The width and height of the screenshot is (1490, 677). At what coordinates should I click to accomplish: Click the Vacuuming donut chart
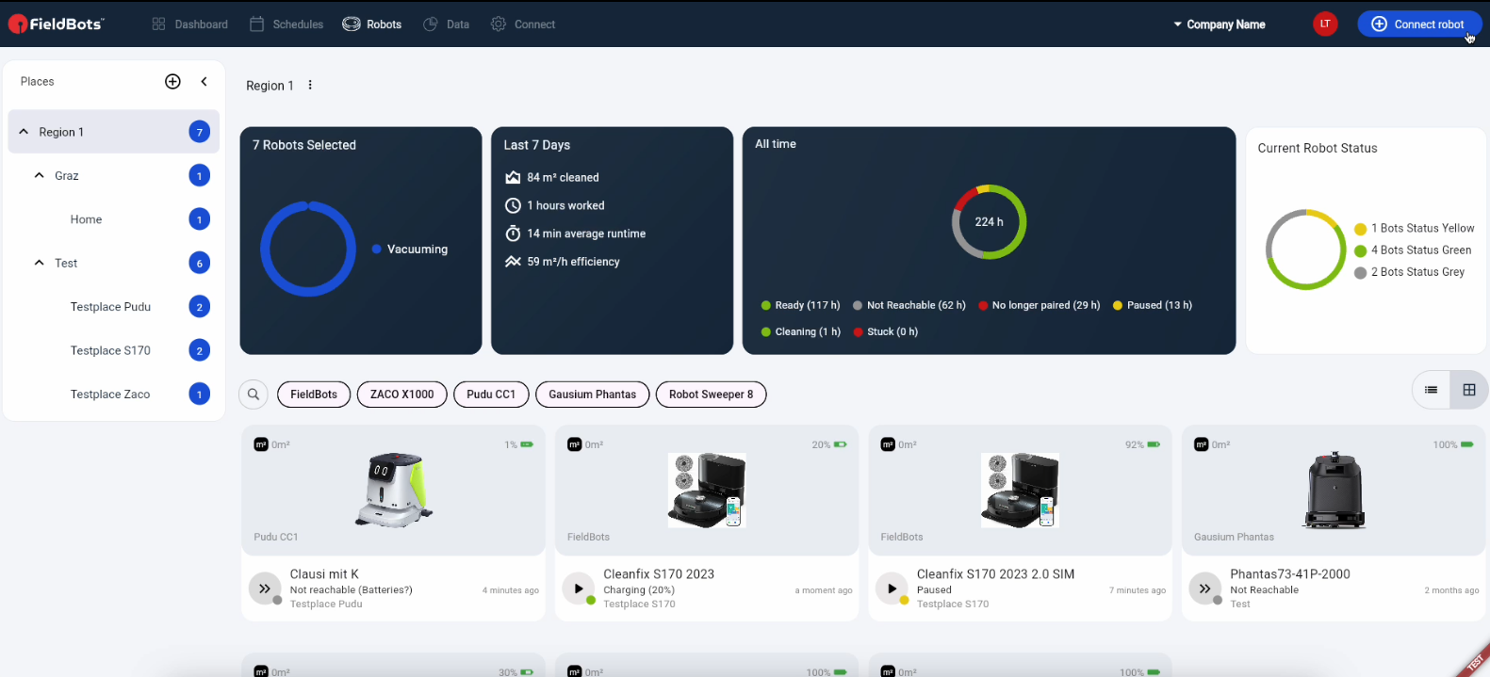coord(308,250)
